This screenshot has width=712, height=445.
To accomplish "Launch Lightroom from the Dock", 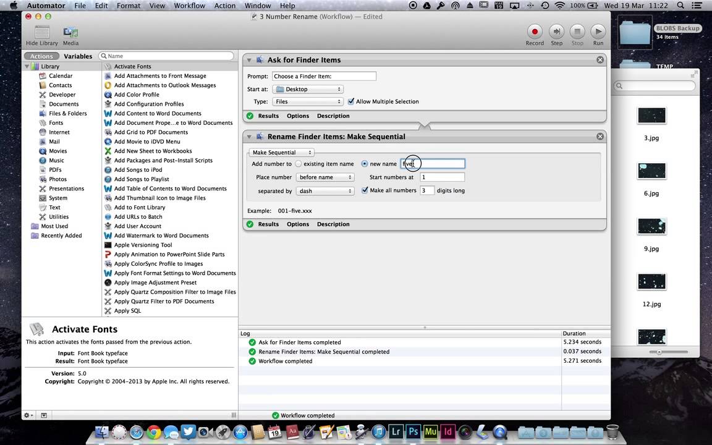I will click(x=396, y=431).
